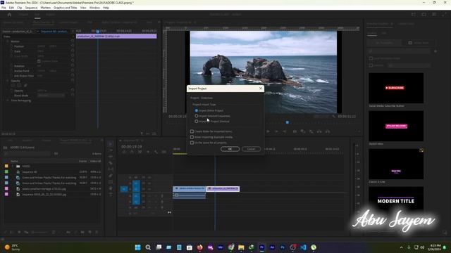Toggle the Uniform Scale checkbox
Image resolution: width=451 pixels, height=253 pixels.
39,61
